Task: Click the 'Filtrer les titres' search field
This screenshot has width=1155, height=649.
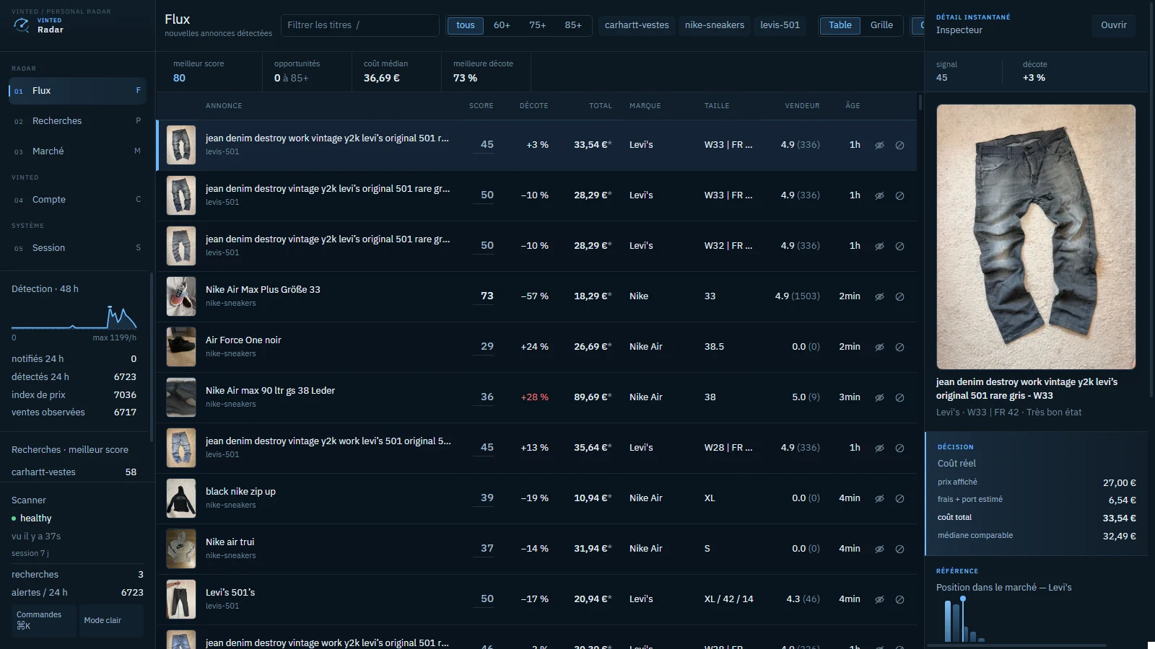Action: click(360, 25)
